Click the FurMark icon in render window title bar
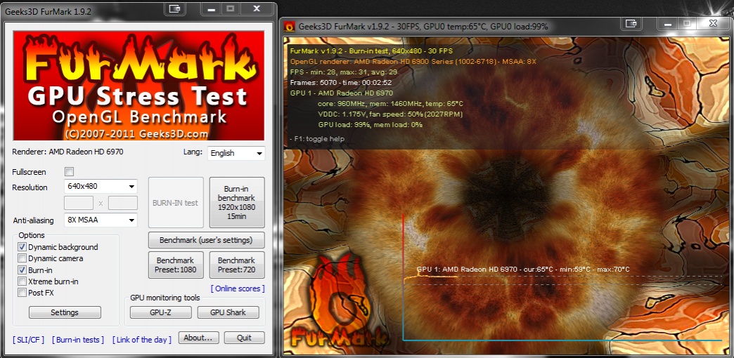Image resolution: width=734 pixels, height=358 pixels. (290, 27)
